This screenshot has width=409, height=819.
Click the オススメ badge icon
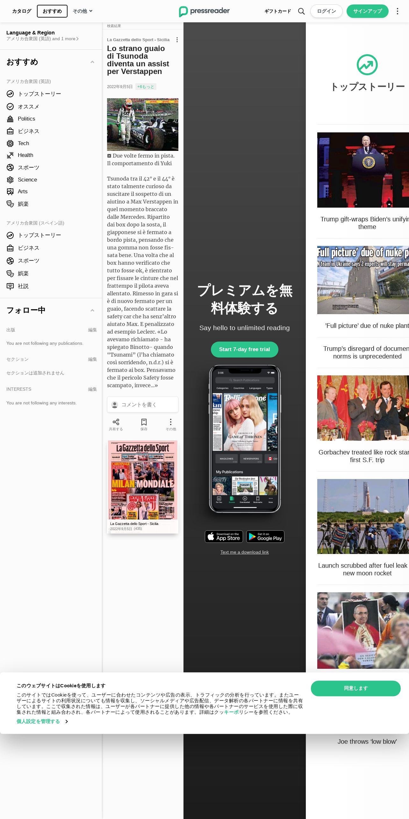click(10, 107)
